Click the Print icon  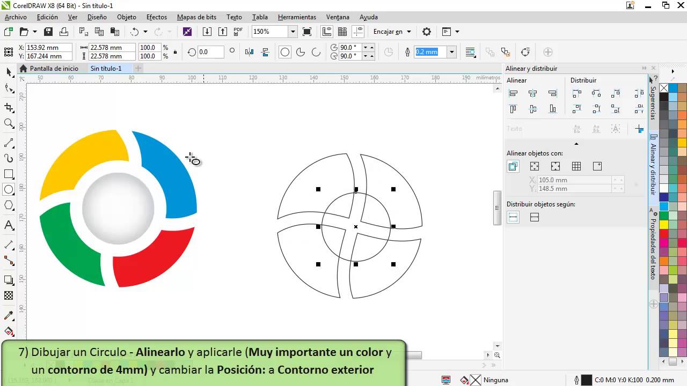(64, 32)
